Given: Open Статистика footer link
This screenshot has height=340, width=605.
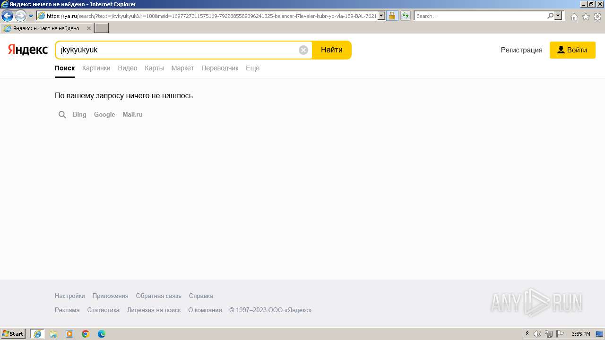Looking at the screenshot, I should pos(104,310).
